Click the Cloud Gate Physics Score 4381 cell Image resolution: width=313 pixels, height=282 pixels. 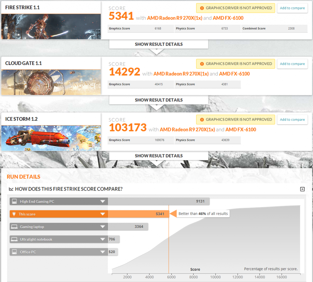208,84
